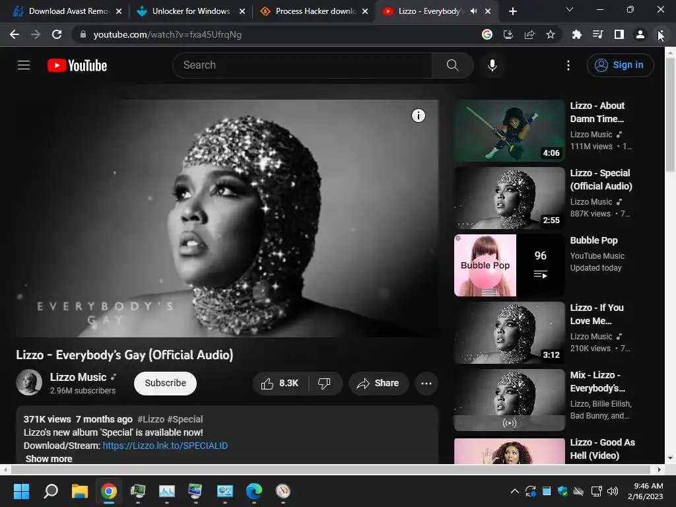
Task: Open File Explorer from taskbar
Action: click(x=80, y=491)
